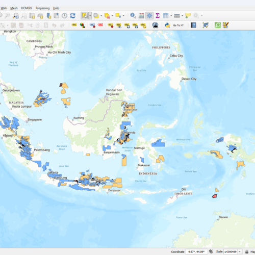255x255 pixels.
Task: Expand Measure tool dropdown arrow
Action: click(x=182, y=16)
